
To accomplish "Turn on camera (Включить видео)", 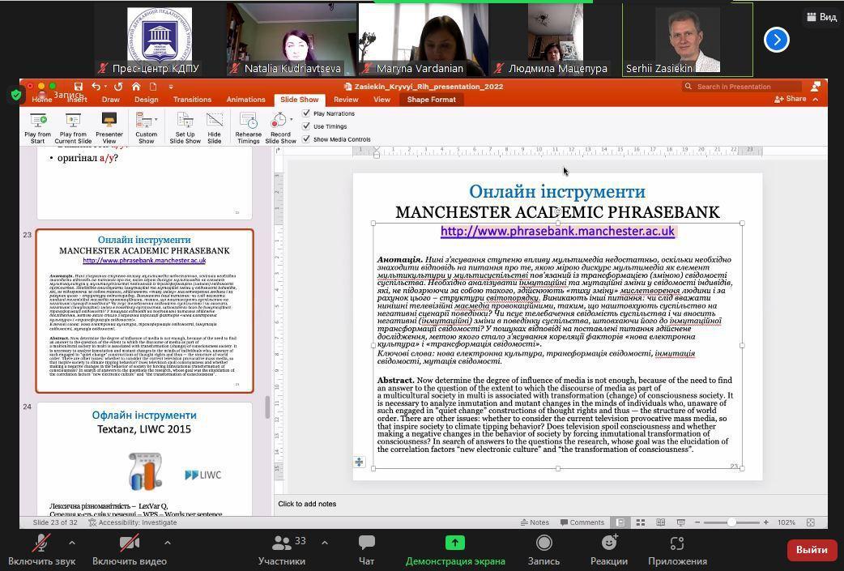I will coord(129,550).
